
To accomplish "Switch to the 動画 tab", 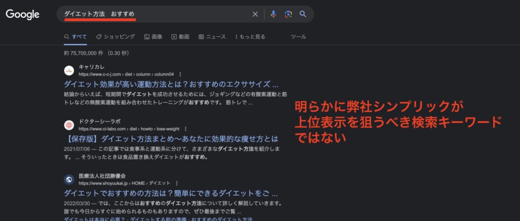I will pos(180,36).
